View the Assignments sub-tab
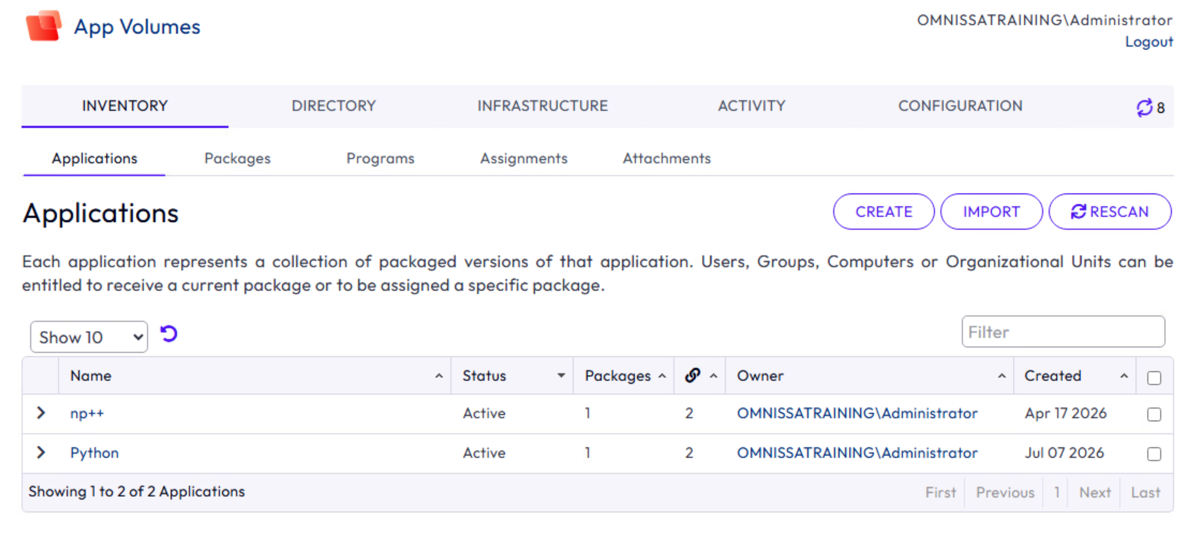This screenshot has width=1195, height=543. (524, 158)
